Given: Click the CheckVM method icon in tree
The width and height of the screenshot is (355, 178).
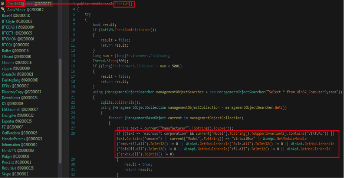Looking at the screenshot, I should tap(3, 4).
